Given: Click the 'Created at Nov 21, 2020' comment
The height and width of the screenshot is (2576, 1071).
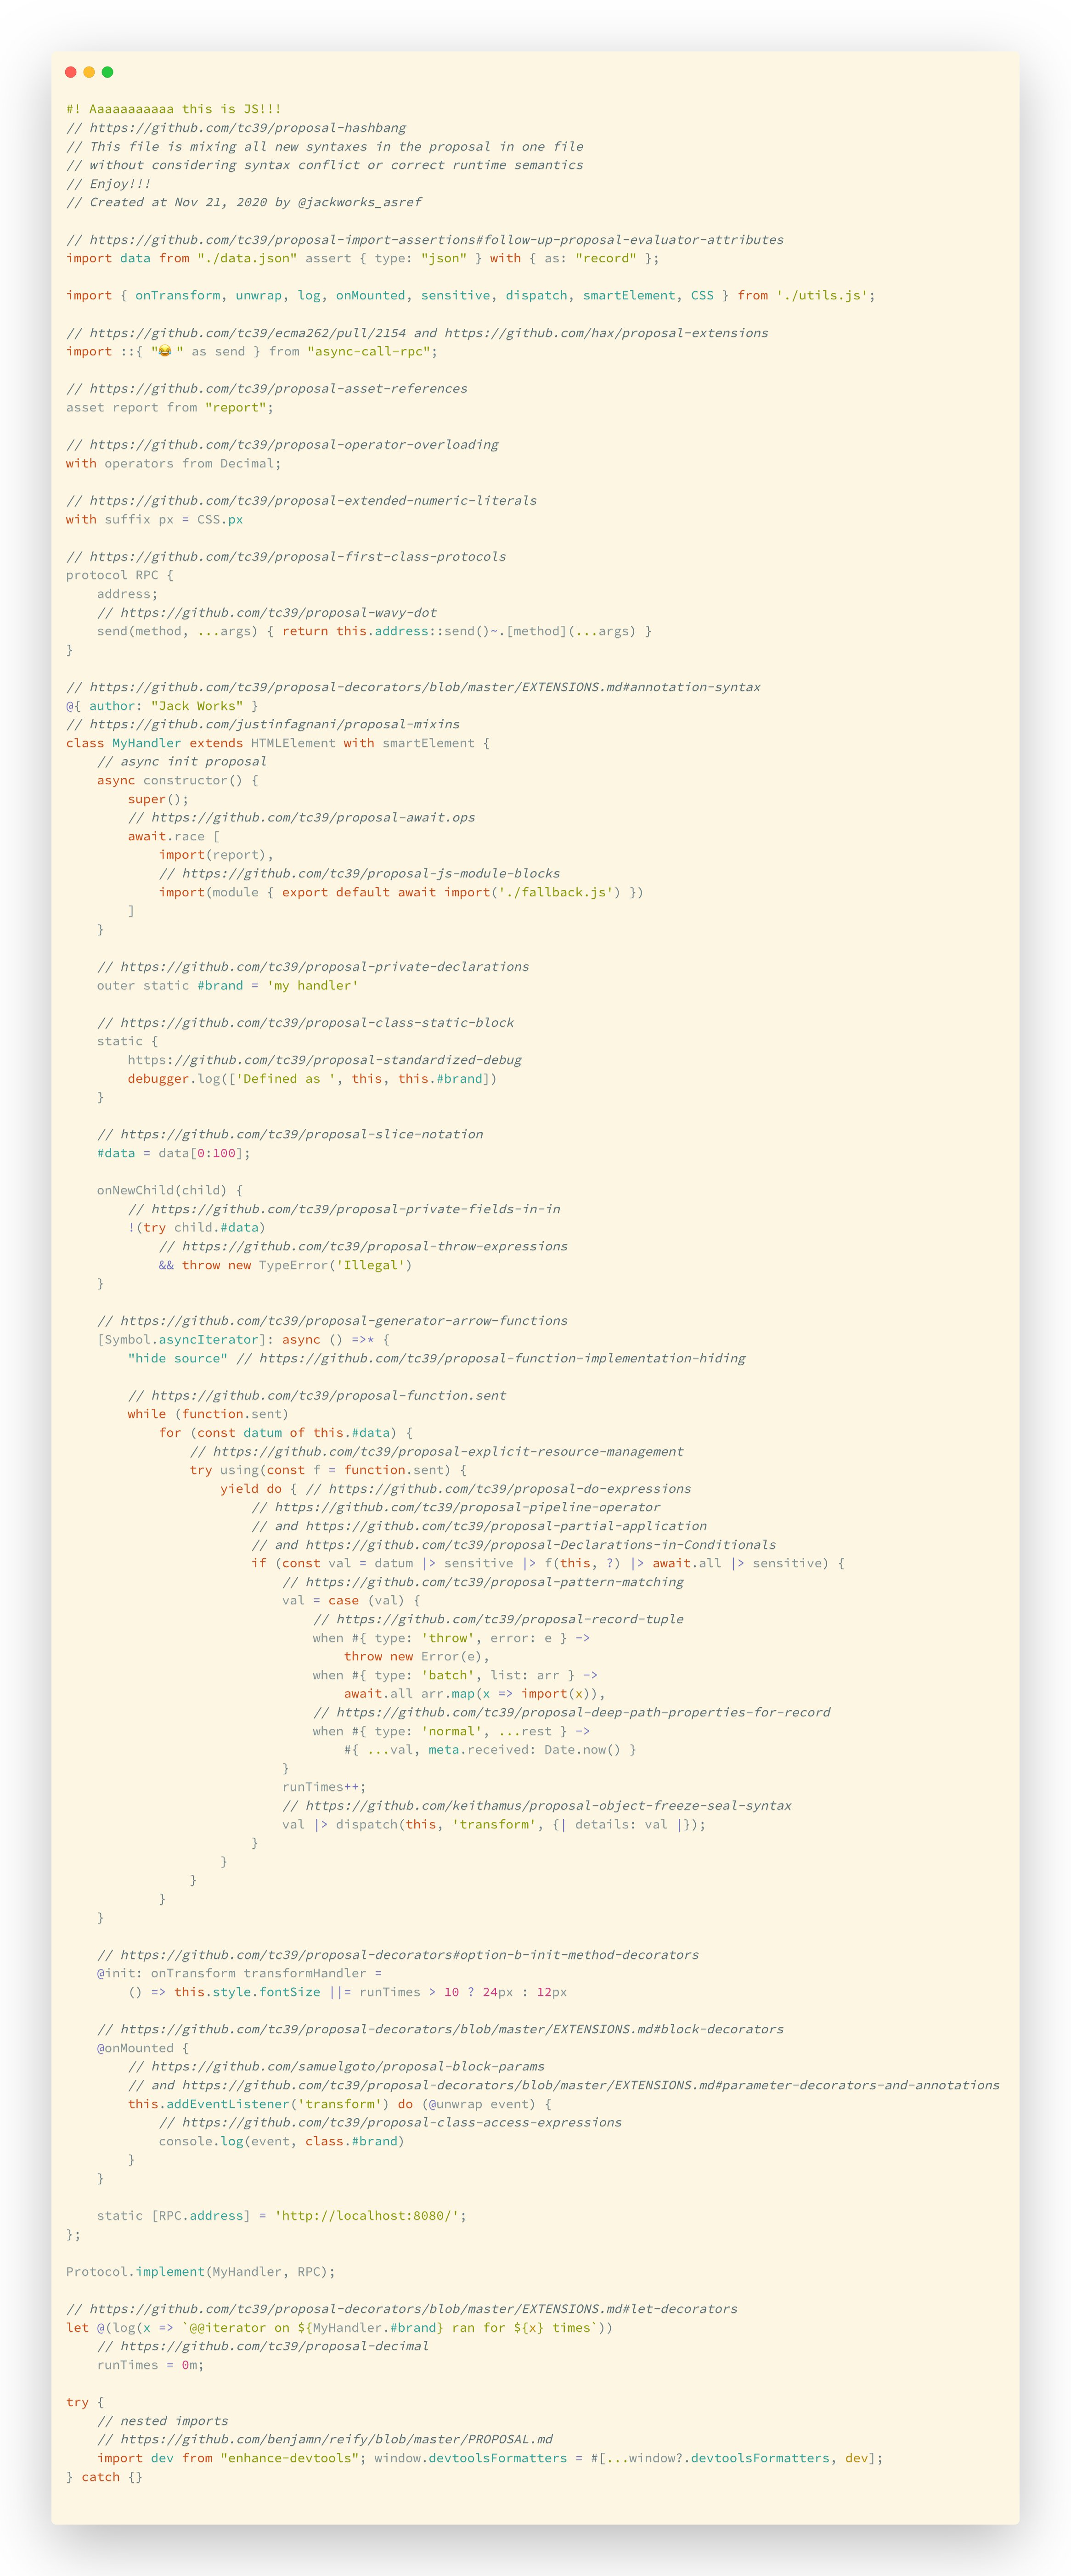Looking at the screenshot, I should (244, 202).
